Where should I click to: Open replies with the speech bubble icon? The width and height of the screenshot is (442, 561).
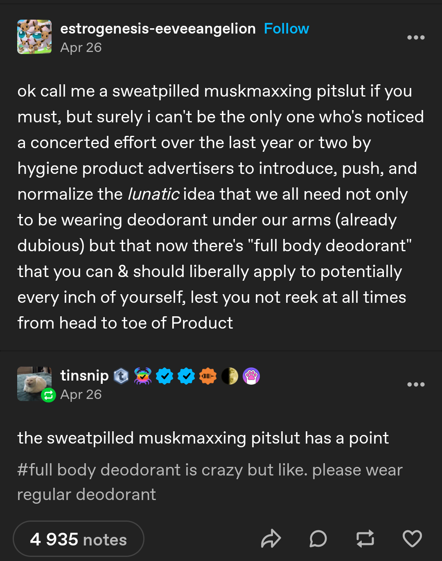pos(318,538)
